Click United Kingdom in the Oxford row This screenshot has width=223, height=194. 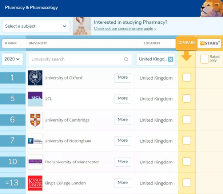(x=156, y=78)
